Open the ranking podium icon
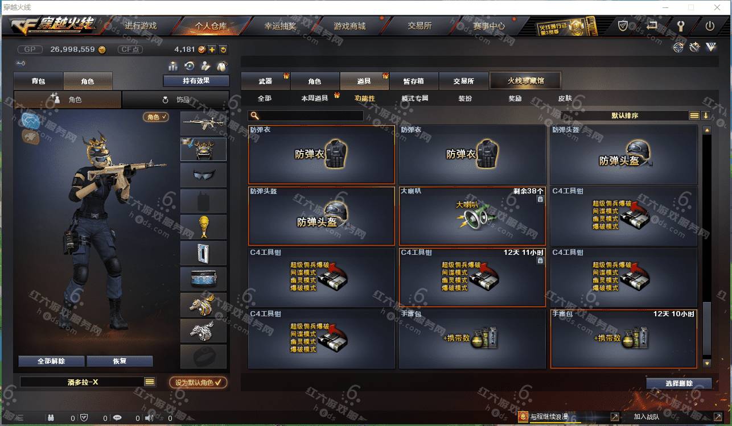 [174, 66]
